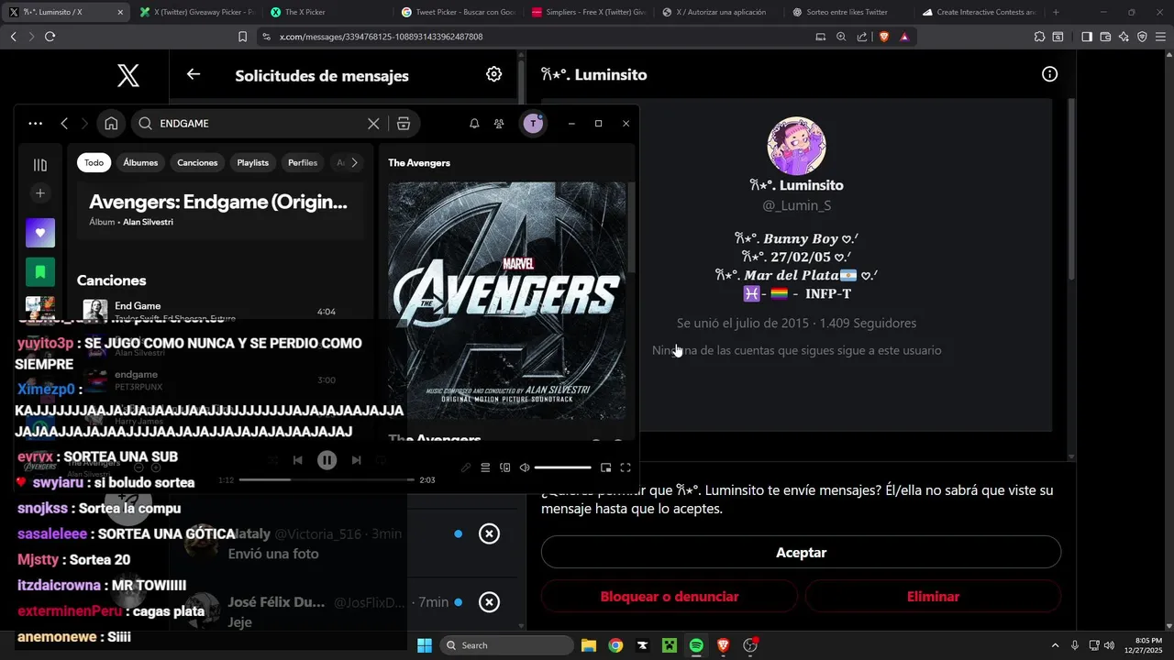
Task: Enter Spotify full screen mode
Action: pos(626,467)
